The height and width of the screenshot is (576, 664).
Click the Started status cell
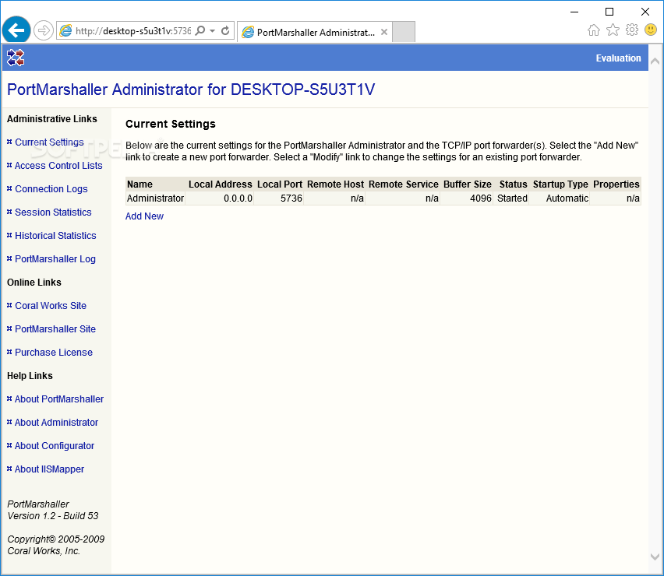[512, 198]
